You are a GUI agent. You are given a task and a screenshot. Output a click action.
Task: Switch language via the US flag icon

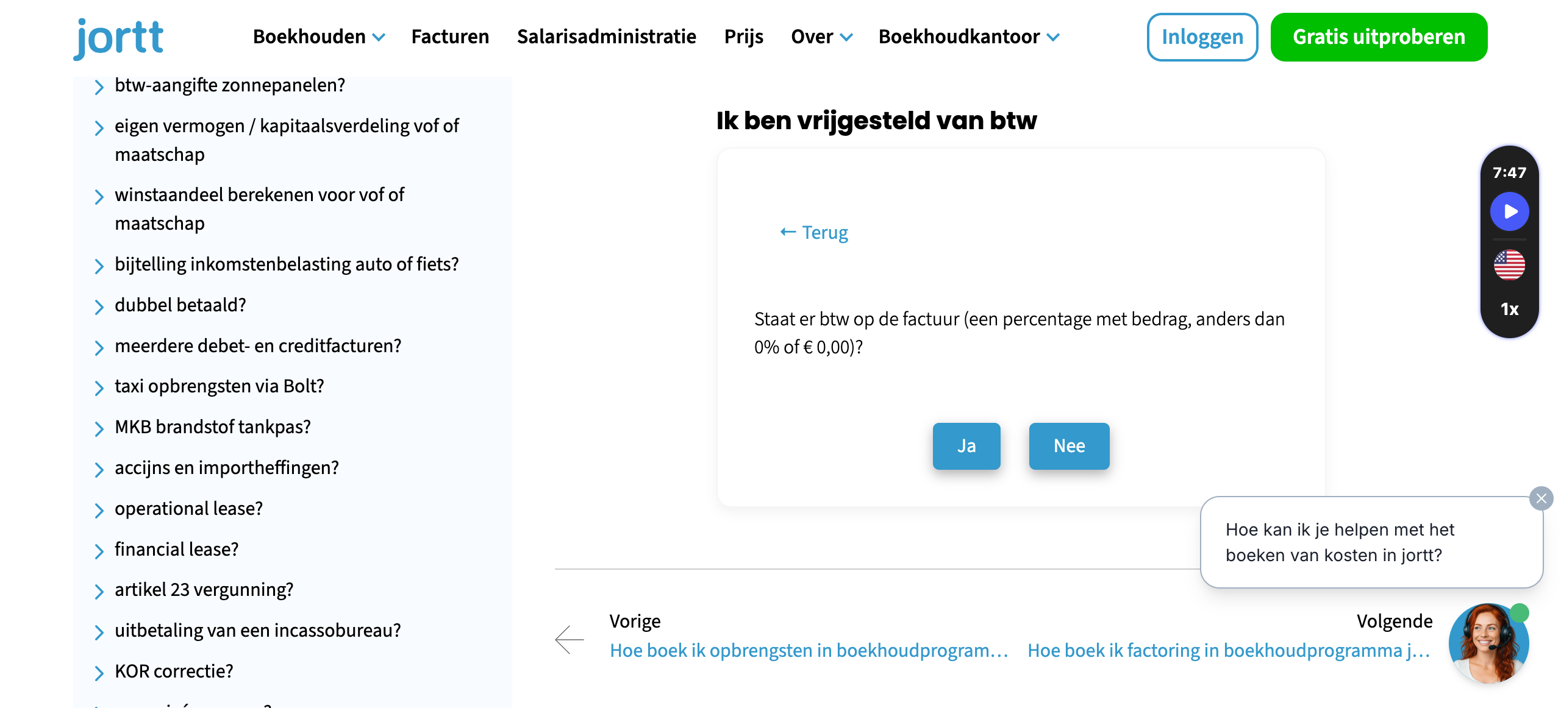point(1509,265)
